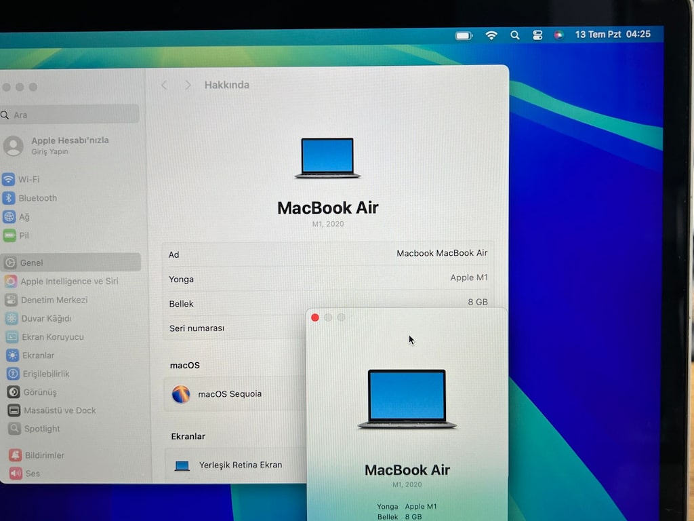Image resolution: width=694 pixels, height=521 pixels.
Task: Click the Ekranlar section heading
Action: tap(188, 436)
